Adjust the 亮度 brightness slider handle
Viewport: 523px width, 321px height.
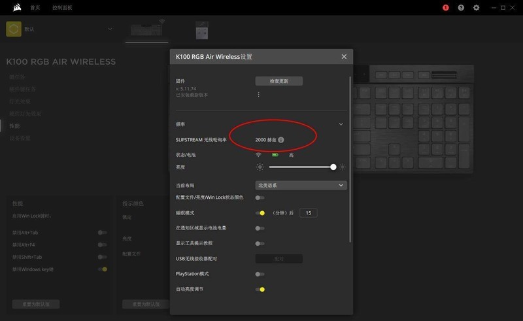point(333,167)
